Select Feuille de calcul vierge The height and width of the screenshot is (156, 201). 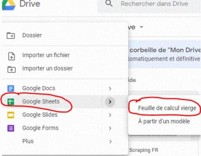tap(167, 108)
